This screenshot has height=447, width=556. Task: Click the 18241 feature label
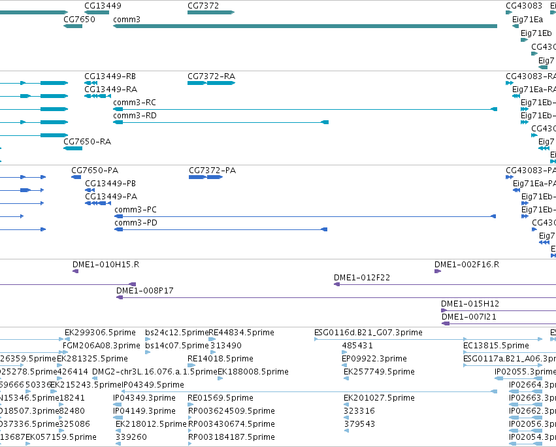pos(72,398)
